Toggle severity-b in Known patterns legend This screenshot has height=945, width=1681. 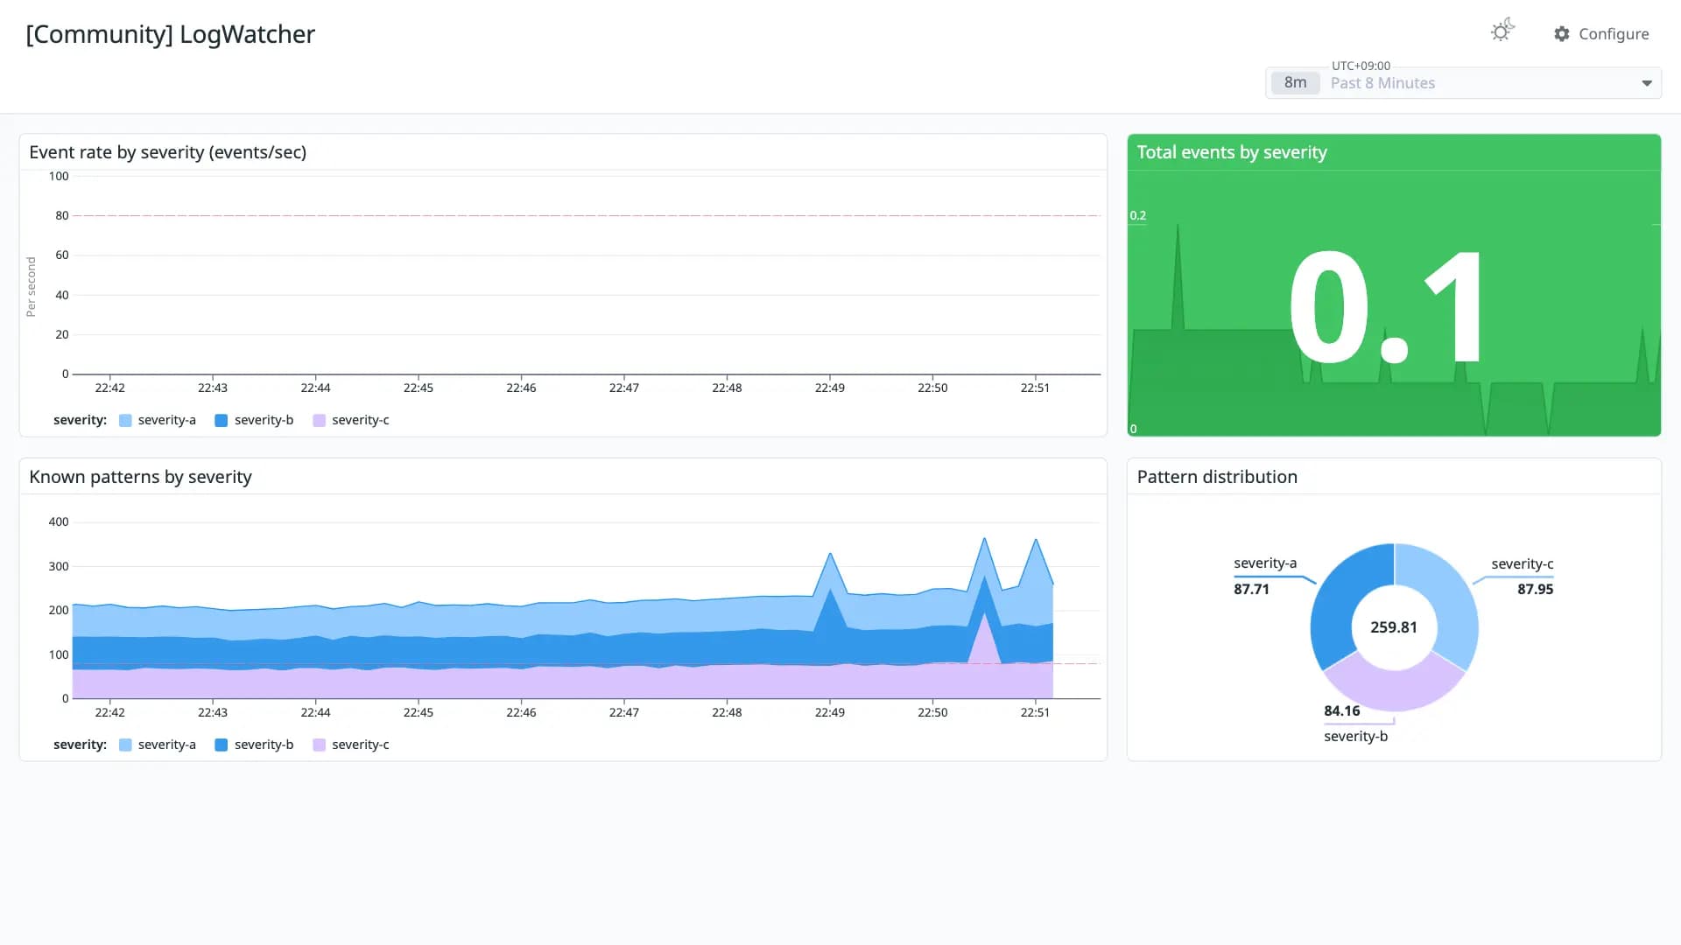click(x=254, y=745)
